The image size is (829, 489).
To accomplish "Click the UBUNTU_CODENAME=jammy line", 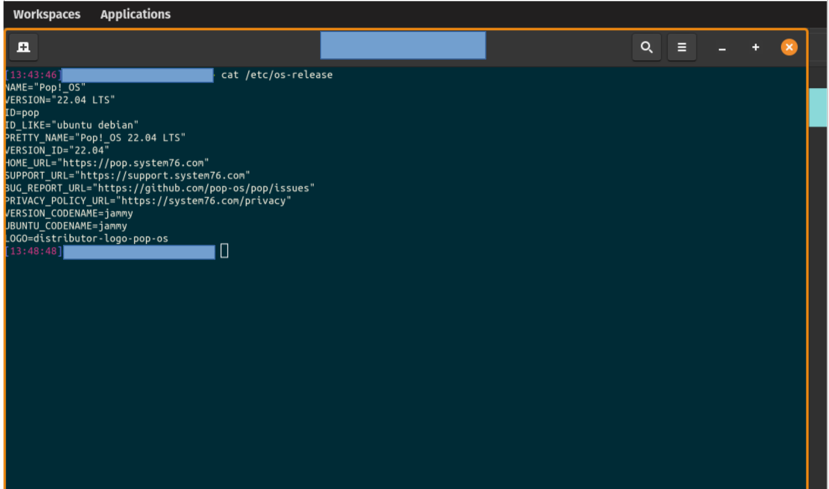I will coord(66,226).
